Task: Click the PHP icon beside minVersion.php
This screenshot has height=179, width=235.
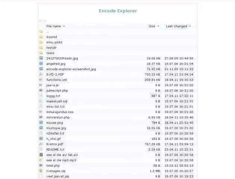Action: pyautogui.click(x=41, y=117)
